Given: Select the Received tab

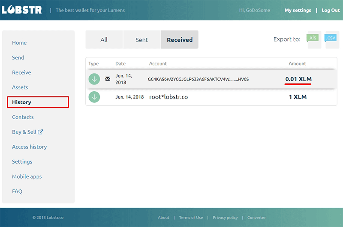Looking at the screenshot, I should coord(180,39).
